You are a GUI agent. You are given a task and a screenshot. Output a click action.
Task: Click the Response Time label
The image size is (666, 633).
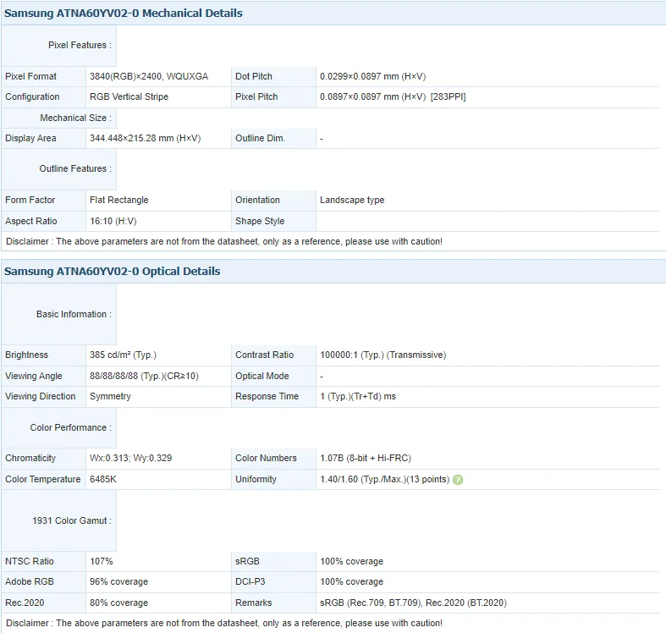(267, 396)
